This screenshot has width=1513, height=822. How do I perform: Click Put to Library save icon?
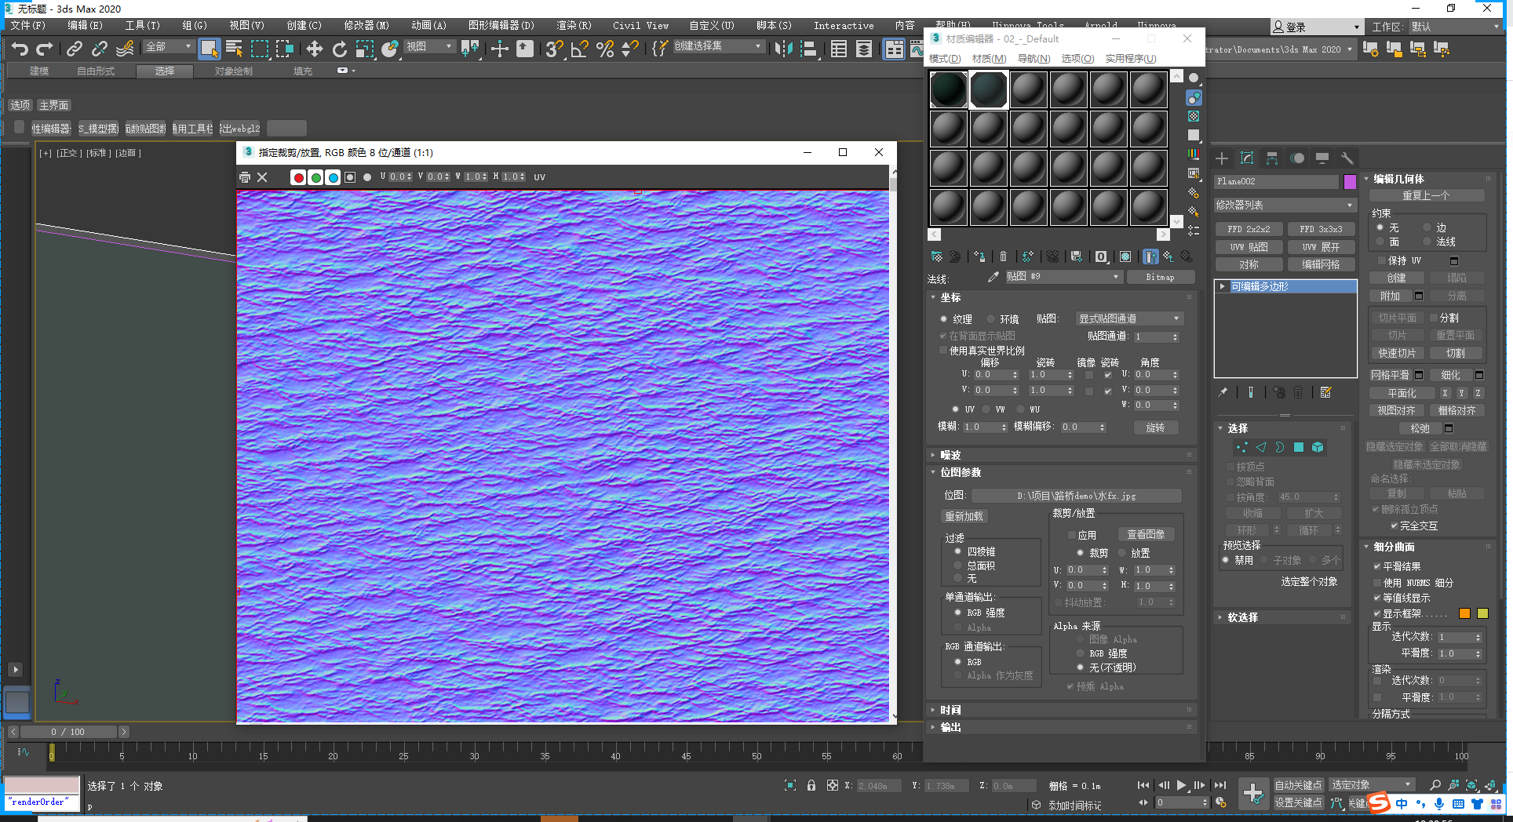[x=1077, y=256]
